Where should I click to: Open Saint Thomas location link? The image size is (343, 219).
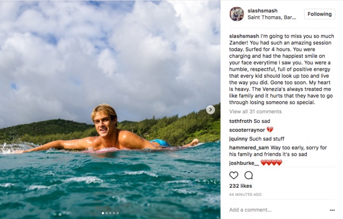[272, 17]
